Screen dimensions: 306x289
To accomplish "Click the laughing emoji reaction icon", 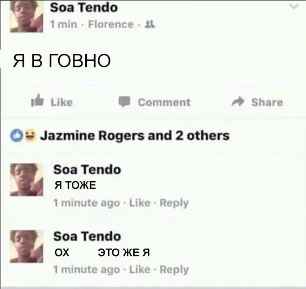I will (30, 135).
